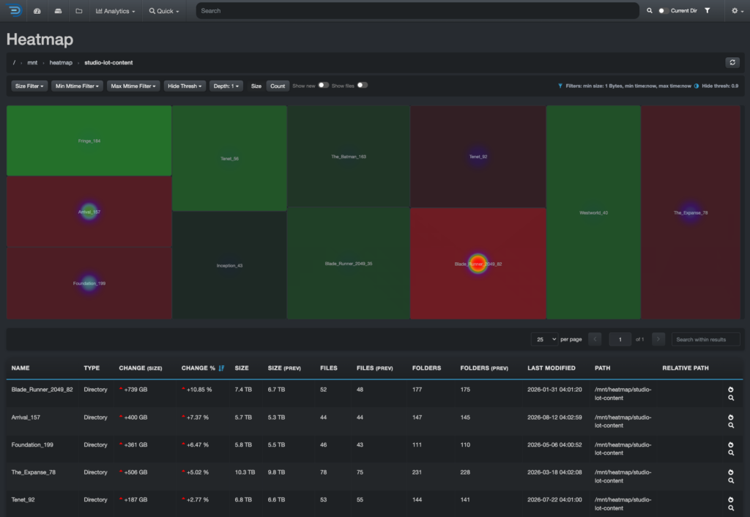Select the Blade_Runner_2049_35 heatmap tile
Screen dimensions: 750x517
[x=349, y=264]
